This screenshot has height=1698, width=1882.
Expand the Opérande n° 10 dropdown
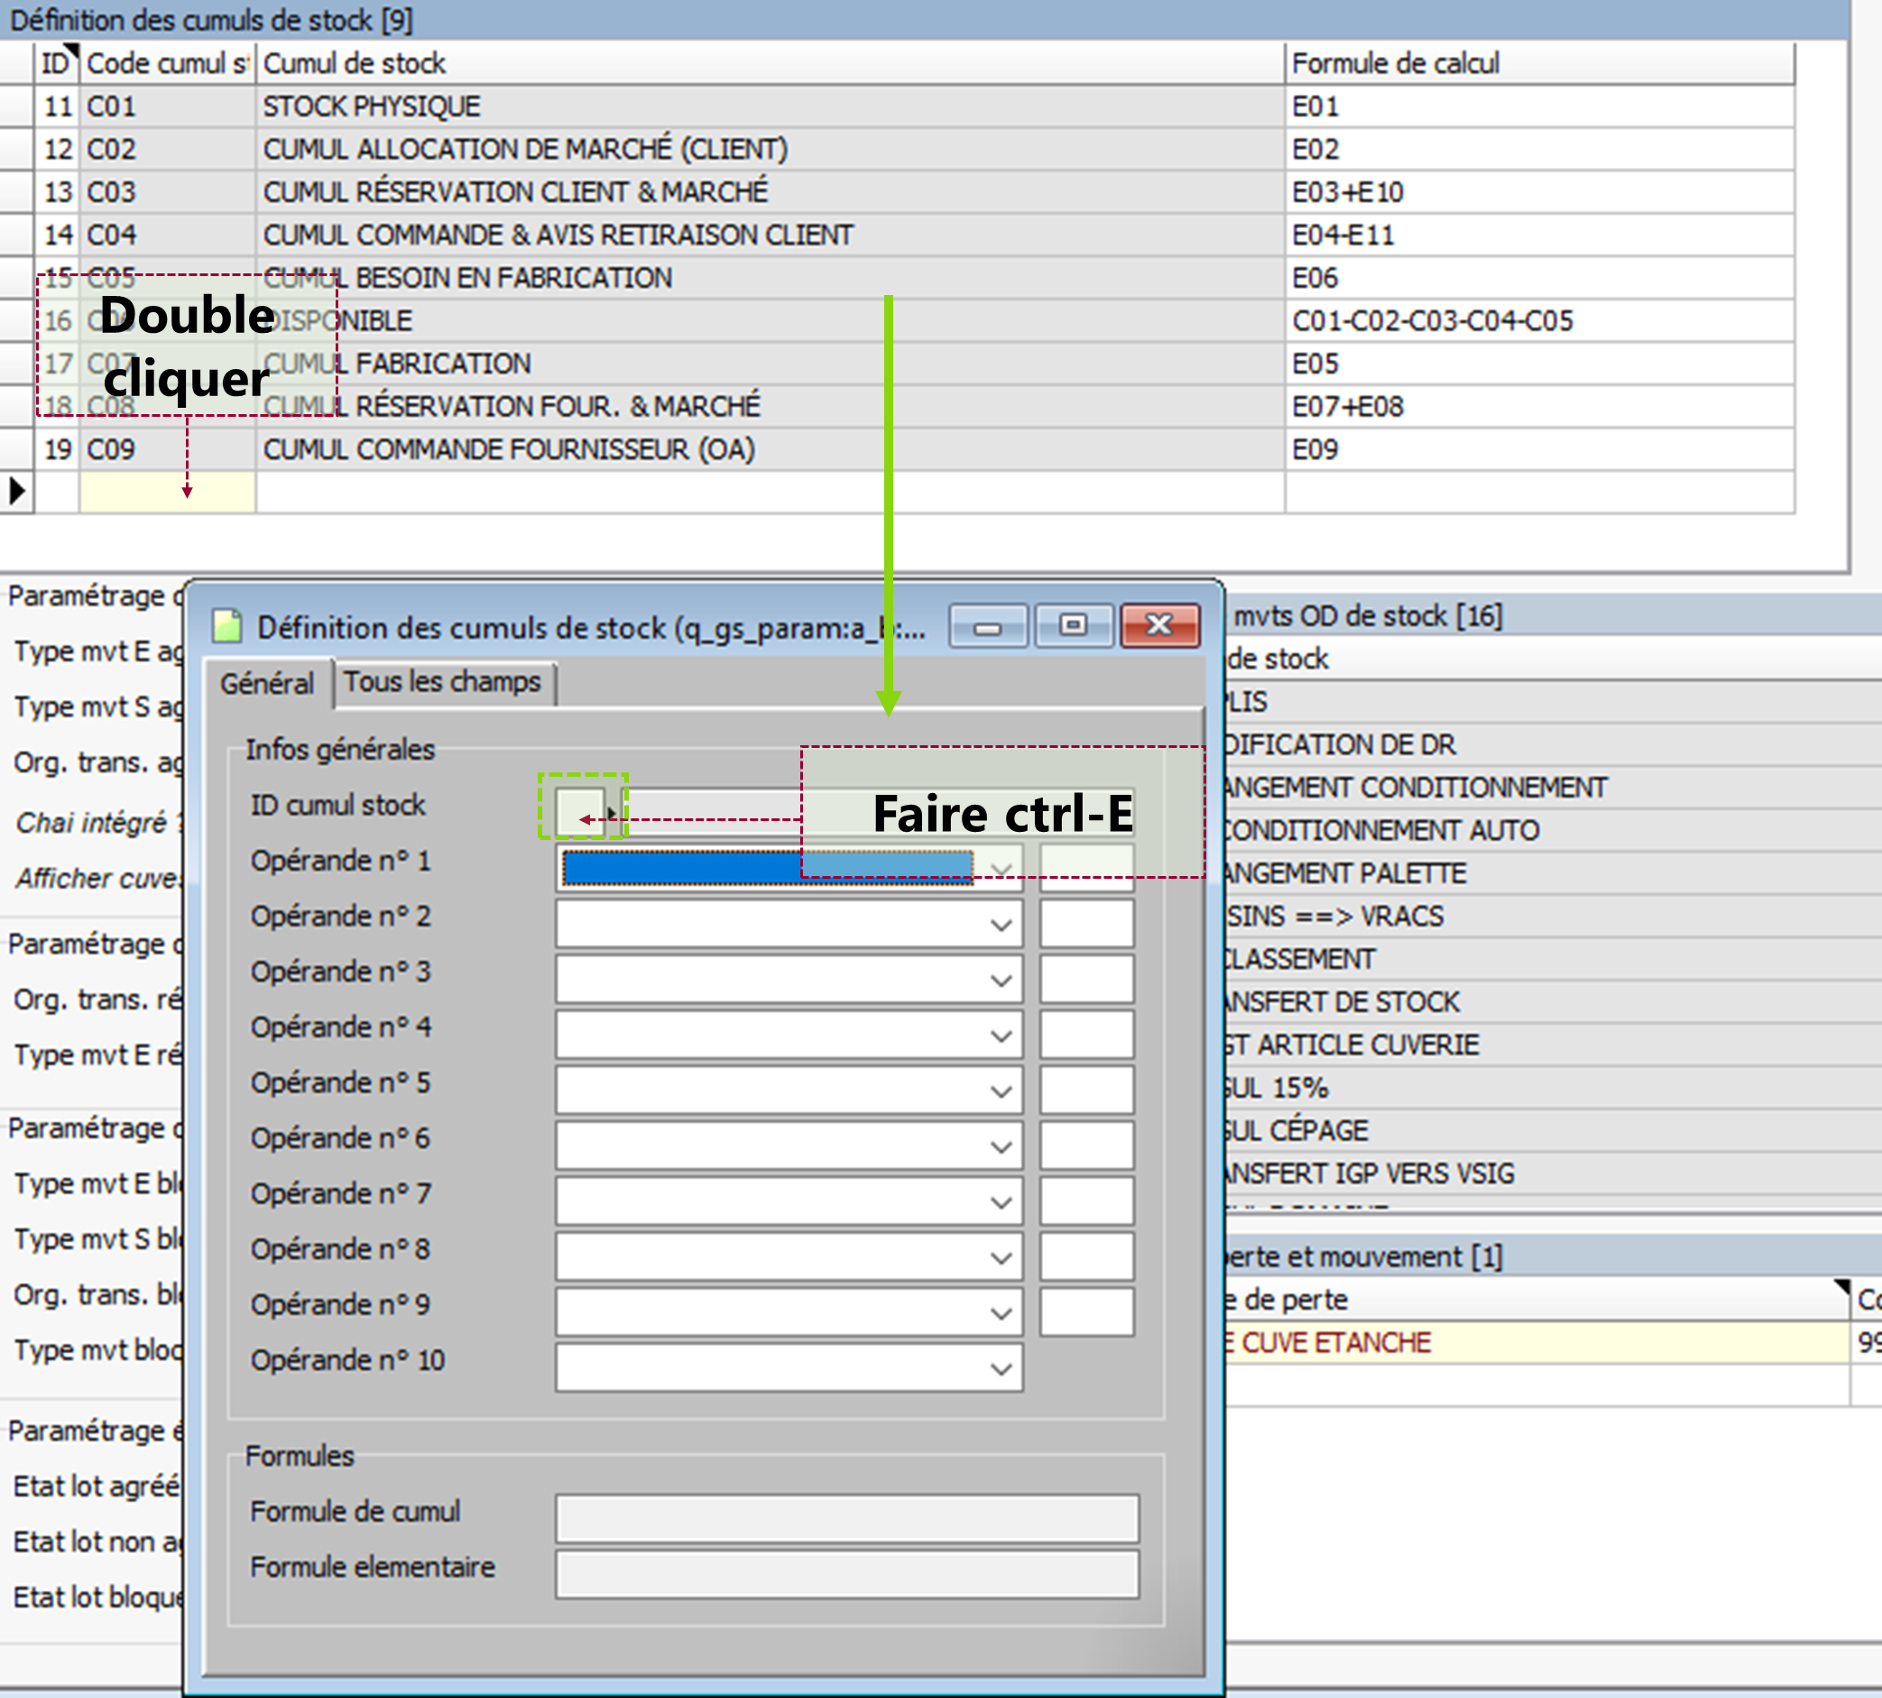pos(1001,1370)
